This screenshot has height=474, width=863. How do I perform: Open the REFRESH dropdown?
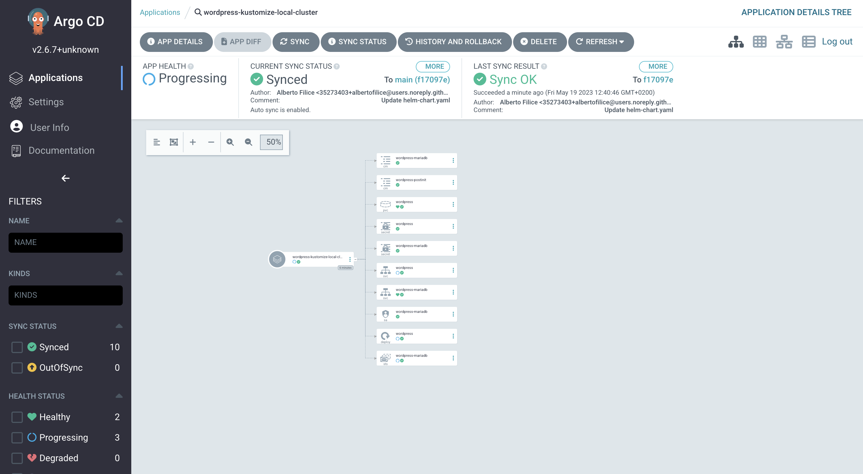tap(601, 42)
